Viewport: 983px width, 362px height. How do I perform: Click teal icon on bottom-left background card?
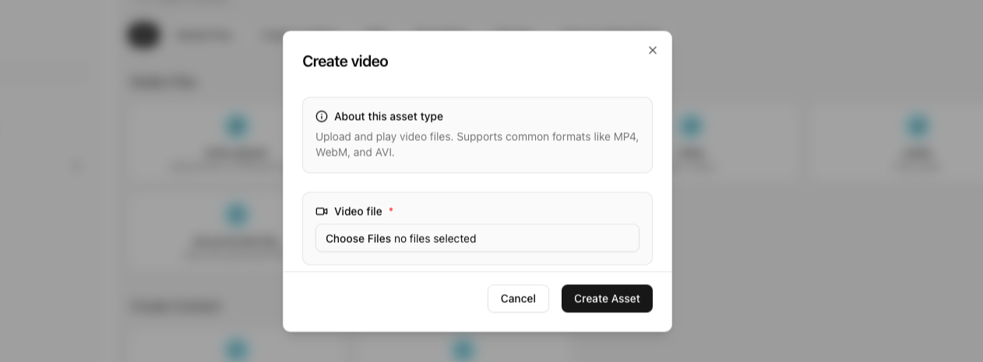coord(236,350)
